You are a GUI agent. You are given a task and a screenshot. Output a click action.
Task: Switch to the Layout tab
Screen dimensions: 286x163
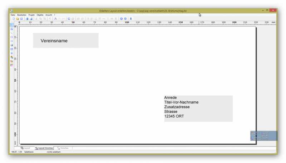coord(25,148)
